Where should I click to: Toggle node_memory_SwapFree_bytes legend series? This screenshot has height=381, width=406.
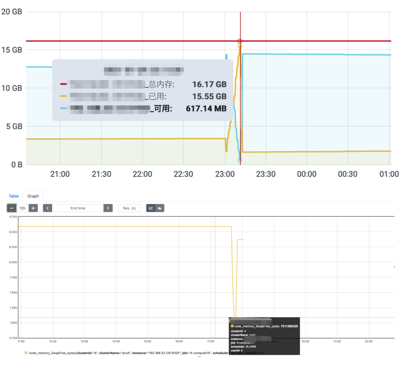coord(119,352)
